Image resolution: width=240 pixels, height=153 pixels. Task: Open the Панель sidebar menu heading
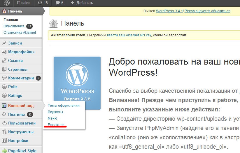(15, 11)
